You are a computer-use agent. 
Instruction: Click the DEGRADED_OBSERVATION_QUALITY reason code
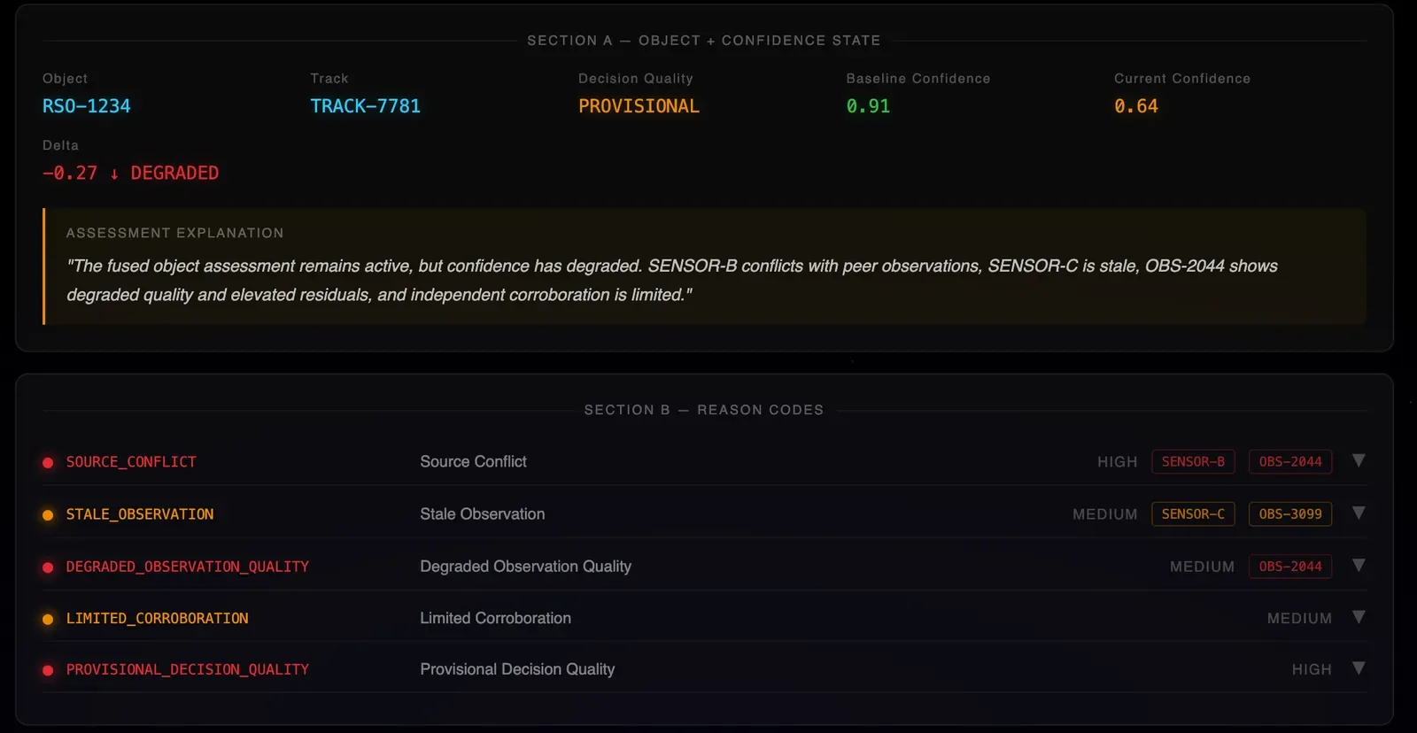pos(188,567)
